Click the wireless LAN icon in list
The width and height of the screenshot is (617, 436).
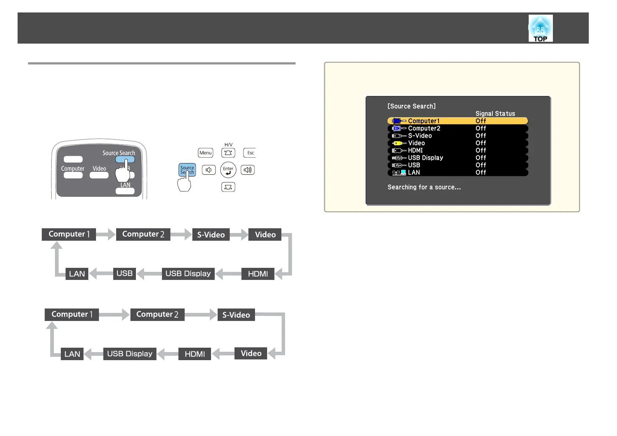pyautogui.click(x=399, y=172)
